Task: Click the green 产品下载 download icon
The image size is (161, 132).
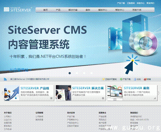Action: point(121,79)
